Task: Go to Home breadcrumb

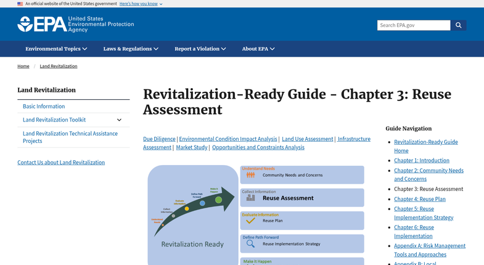Action: (23, 66)
